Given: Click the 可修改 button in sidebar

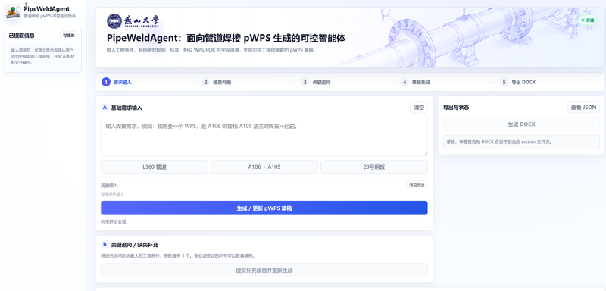Looking at the screenshot, I should pos(69,36).
